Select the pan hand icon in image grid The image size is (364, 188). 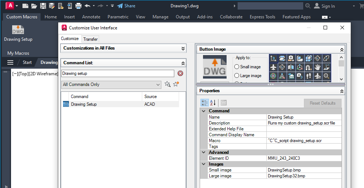(x=317, y=67)
